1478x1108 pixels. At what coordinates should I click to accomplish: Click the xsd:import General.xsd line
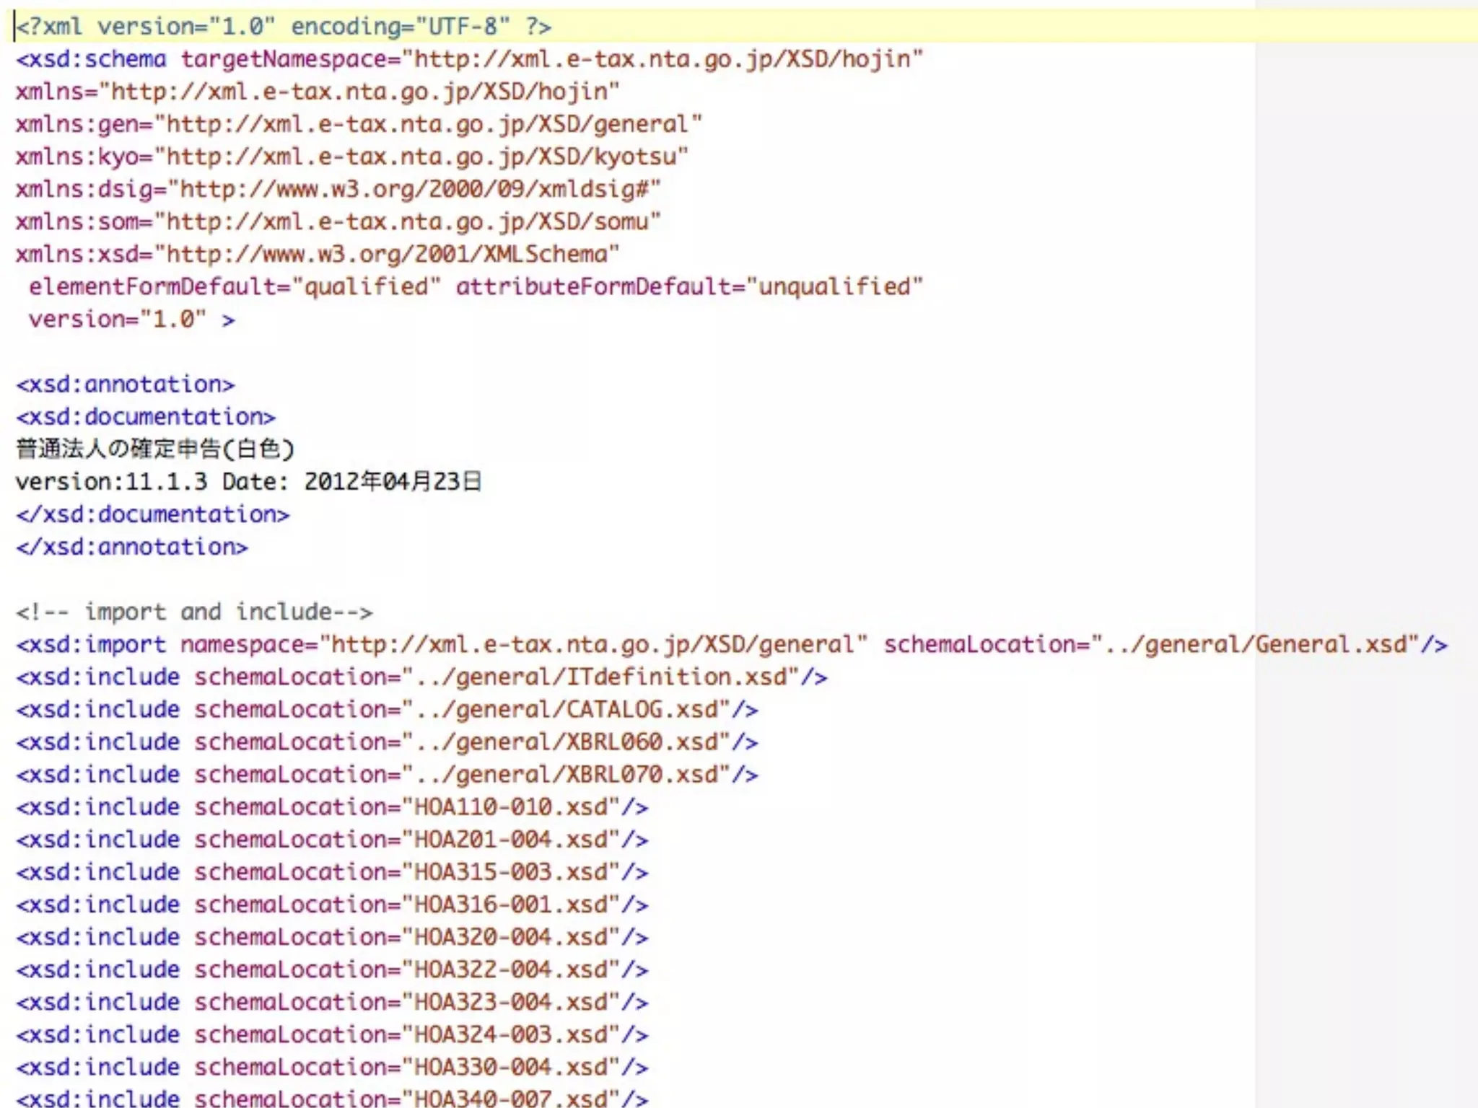731,644
